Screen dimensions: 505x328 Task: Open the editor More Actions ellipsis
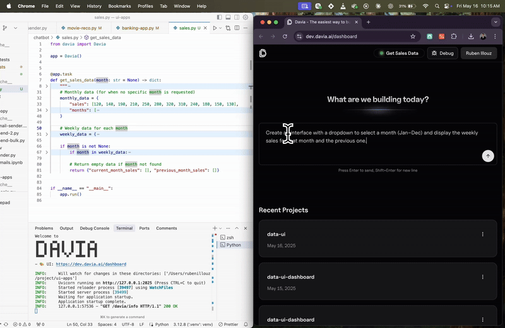[x=246, y=28]
